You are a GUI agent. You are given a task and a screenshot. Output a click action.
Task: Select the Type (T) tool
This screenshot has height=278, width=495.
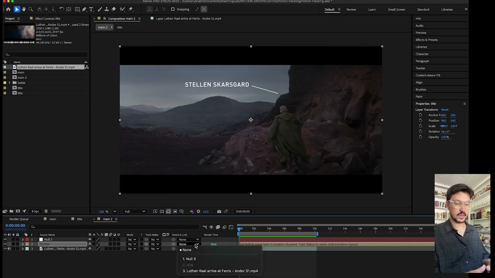click(x=91, y=9)
